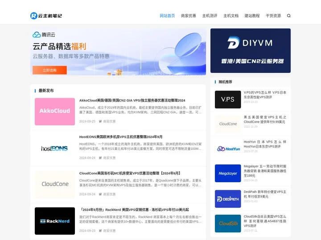Click 商家优惠 category under CloudCone post
321x240 pixels.
point(109,194)
